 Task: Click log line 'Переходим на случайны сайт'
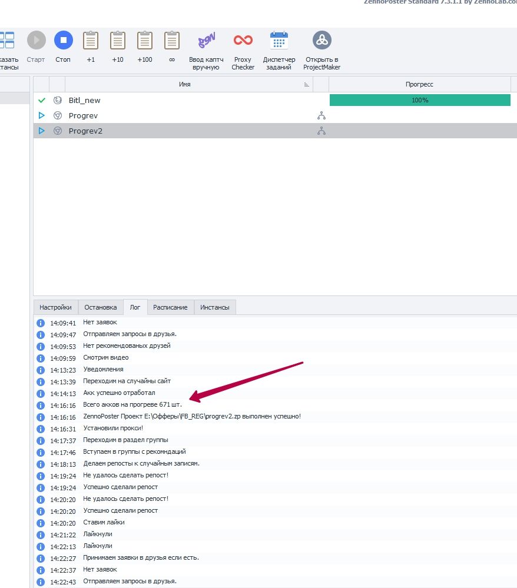pyautogui.click(x=127, y=381)
